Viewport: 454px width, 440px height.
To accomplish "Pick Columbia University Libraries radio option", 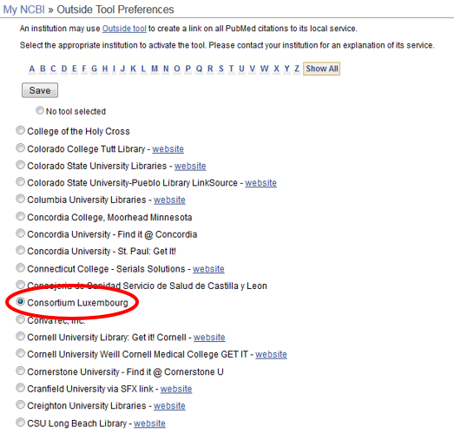I will pos(20,199).
